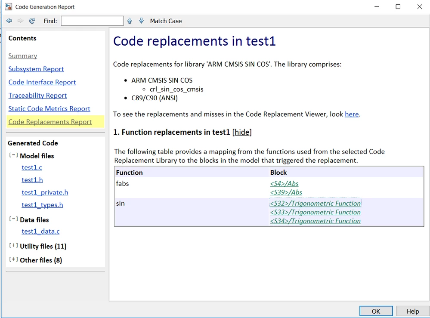Viewport: 430px width, 318px height.
Task: Click the 'Code replacements in test1' heading
Action: 195,41
